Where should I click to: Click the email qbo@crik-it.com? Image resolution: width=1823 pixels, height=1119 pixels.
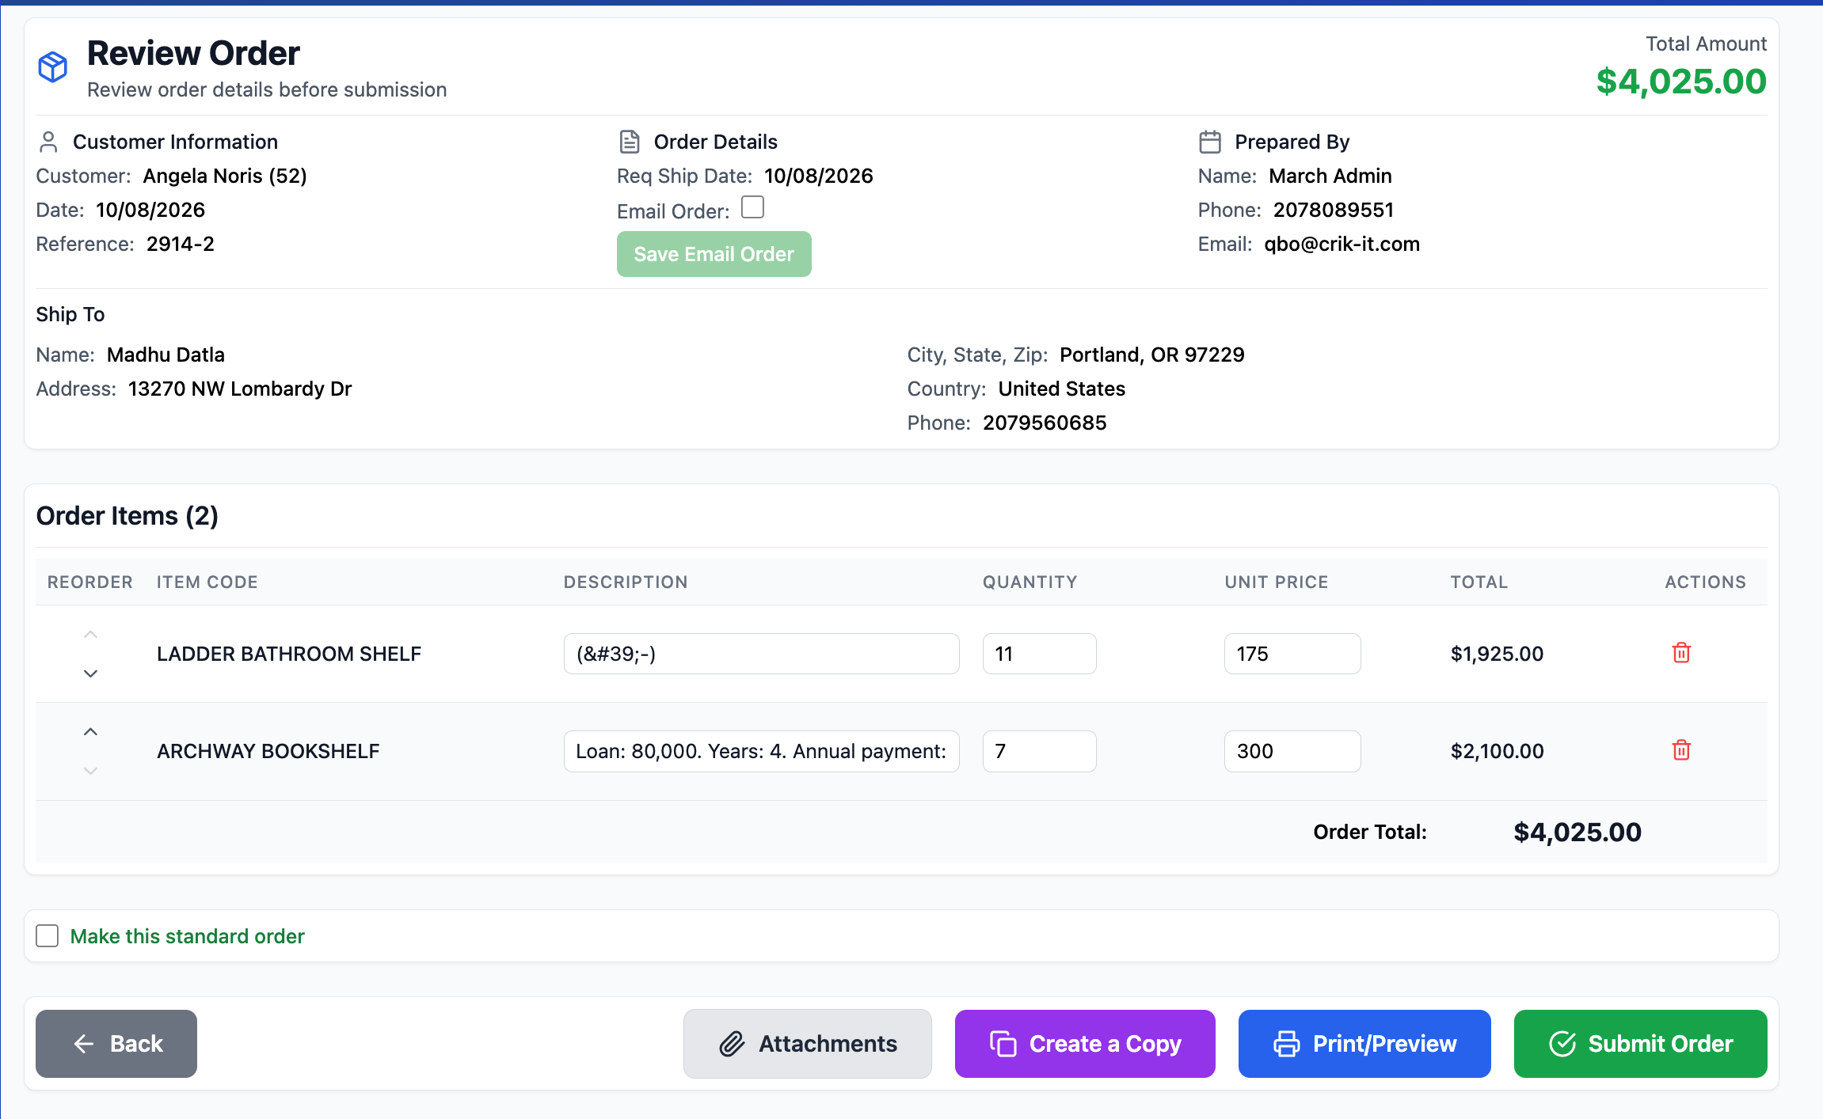pos(1342,244)
